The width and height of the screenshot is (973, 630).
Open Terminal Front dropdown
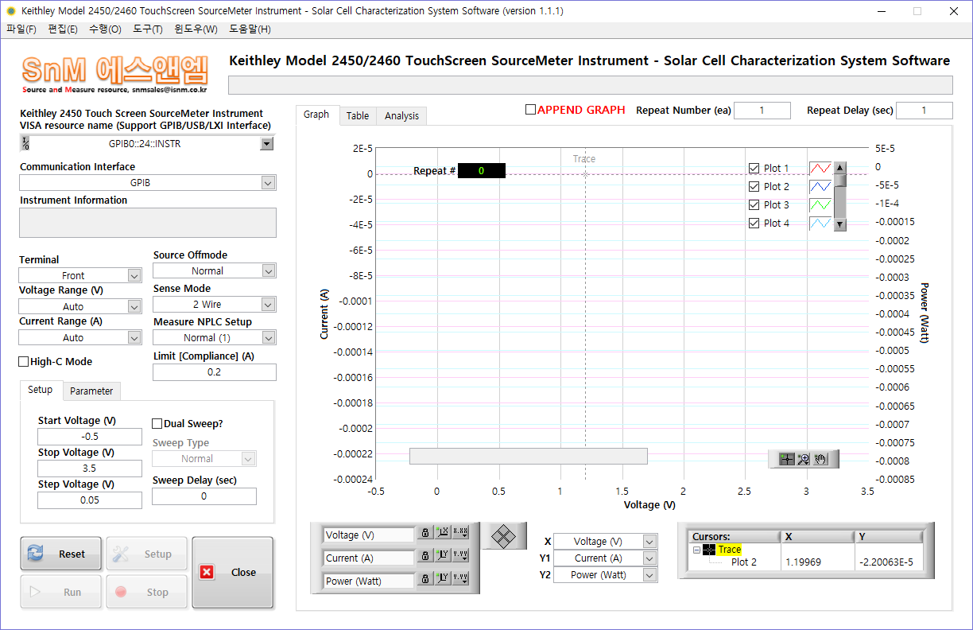[x=134, y=275]
